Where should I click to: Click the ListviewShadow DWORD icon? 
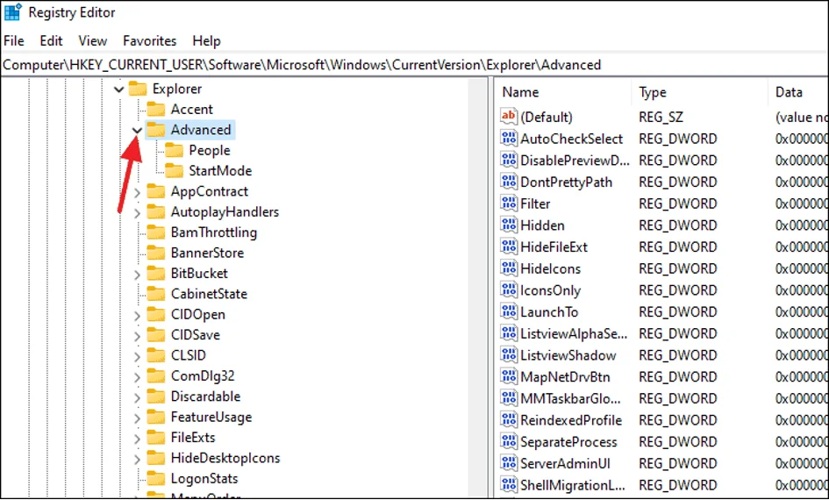pyautogui.click(x=509, y=354)
